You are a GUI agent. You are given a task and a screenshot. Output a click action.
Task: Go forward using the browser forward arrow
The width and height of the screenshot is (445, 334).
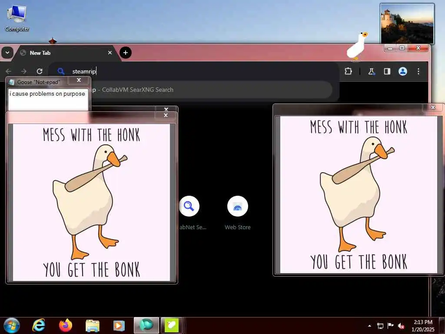pyautogui.click(x=24, y=71)
